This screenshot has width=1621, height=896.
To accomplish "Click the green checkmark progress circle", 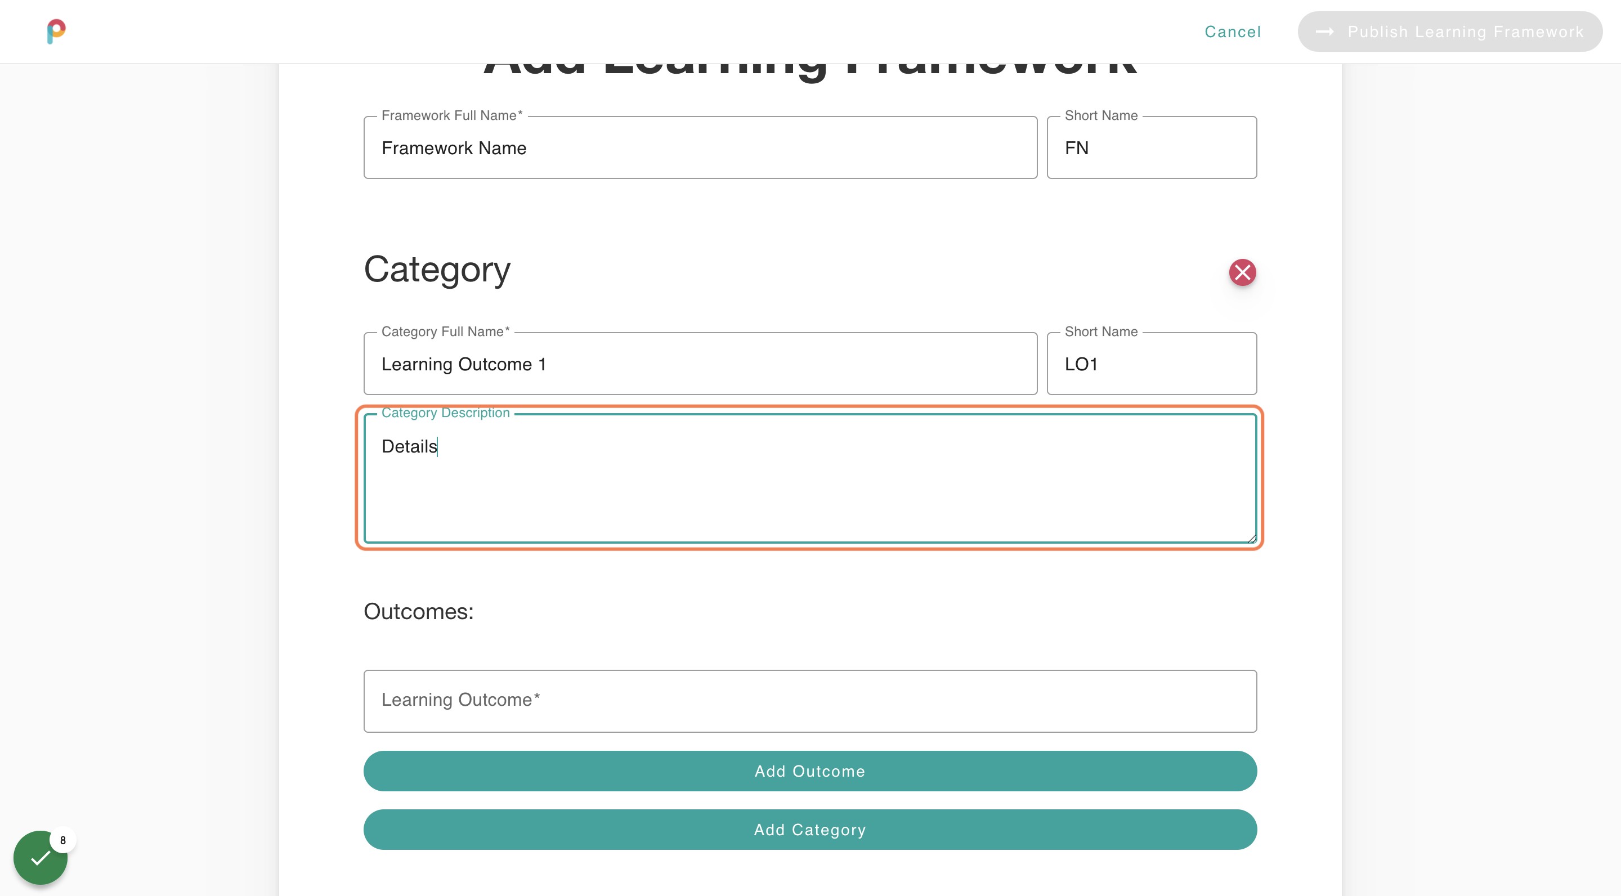I will [x=41, y=857].
